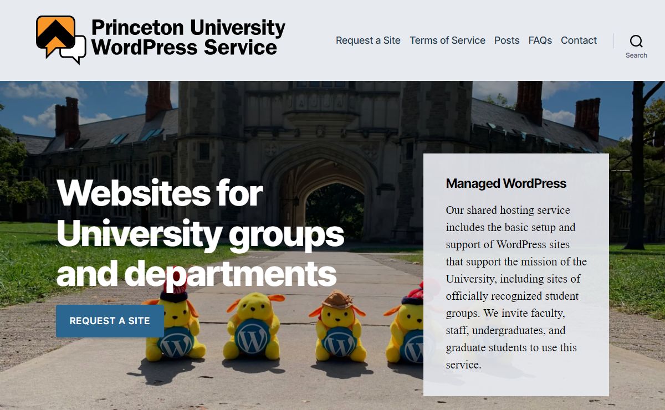The image size is (665, 410).
Task: Click the REQUEST A SITE button
Action: (110, 321)
